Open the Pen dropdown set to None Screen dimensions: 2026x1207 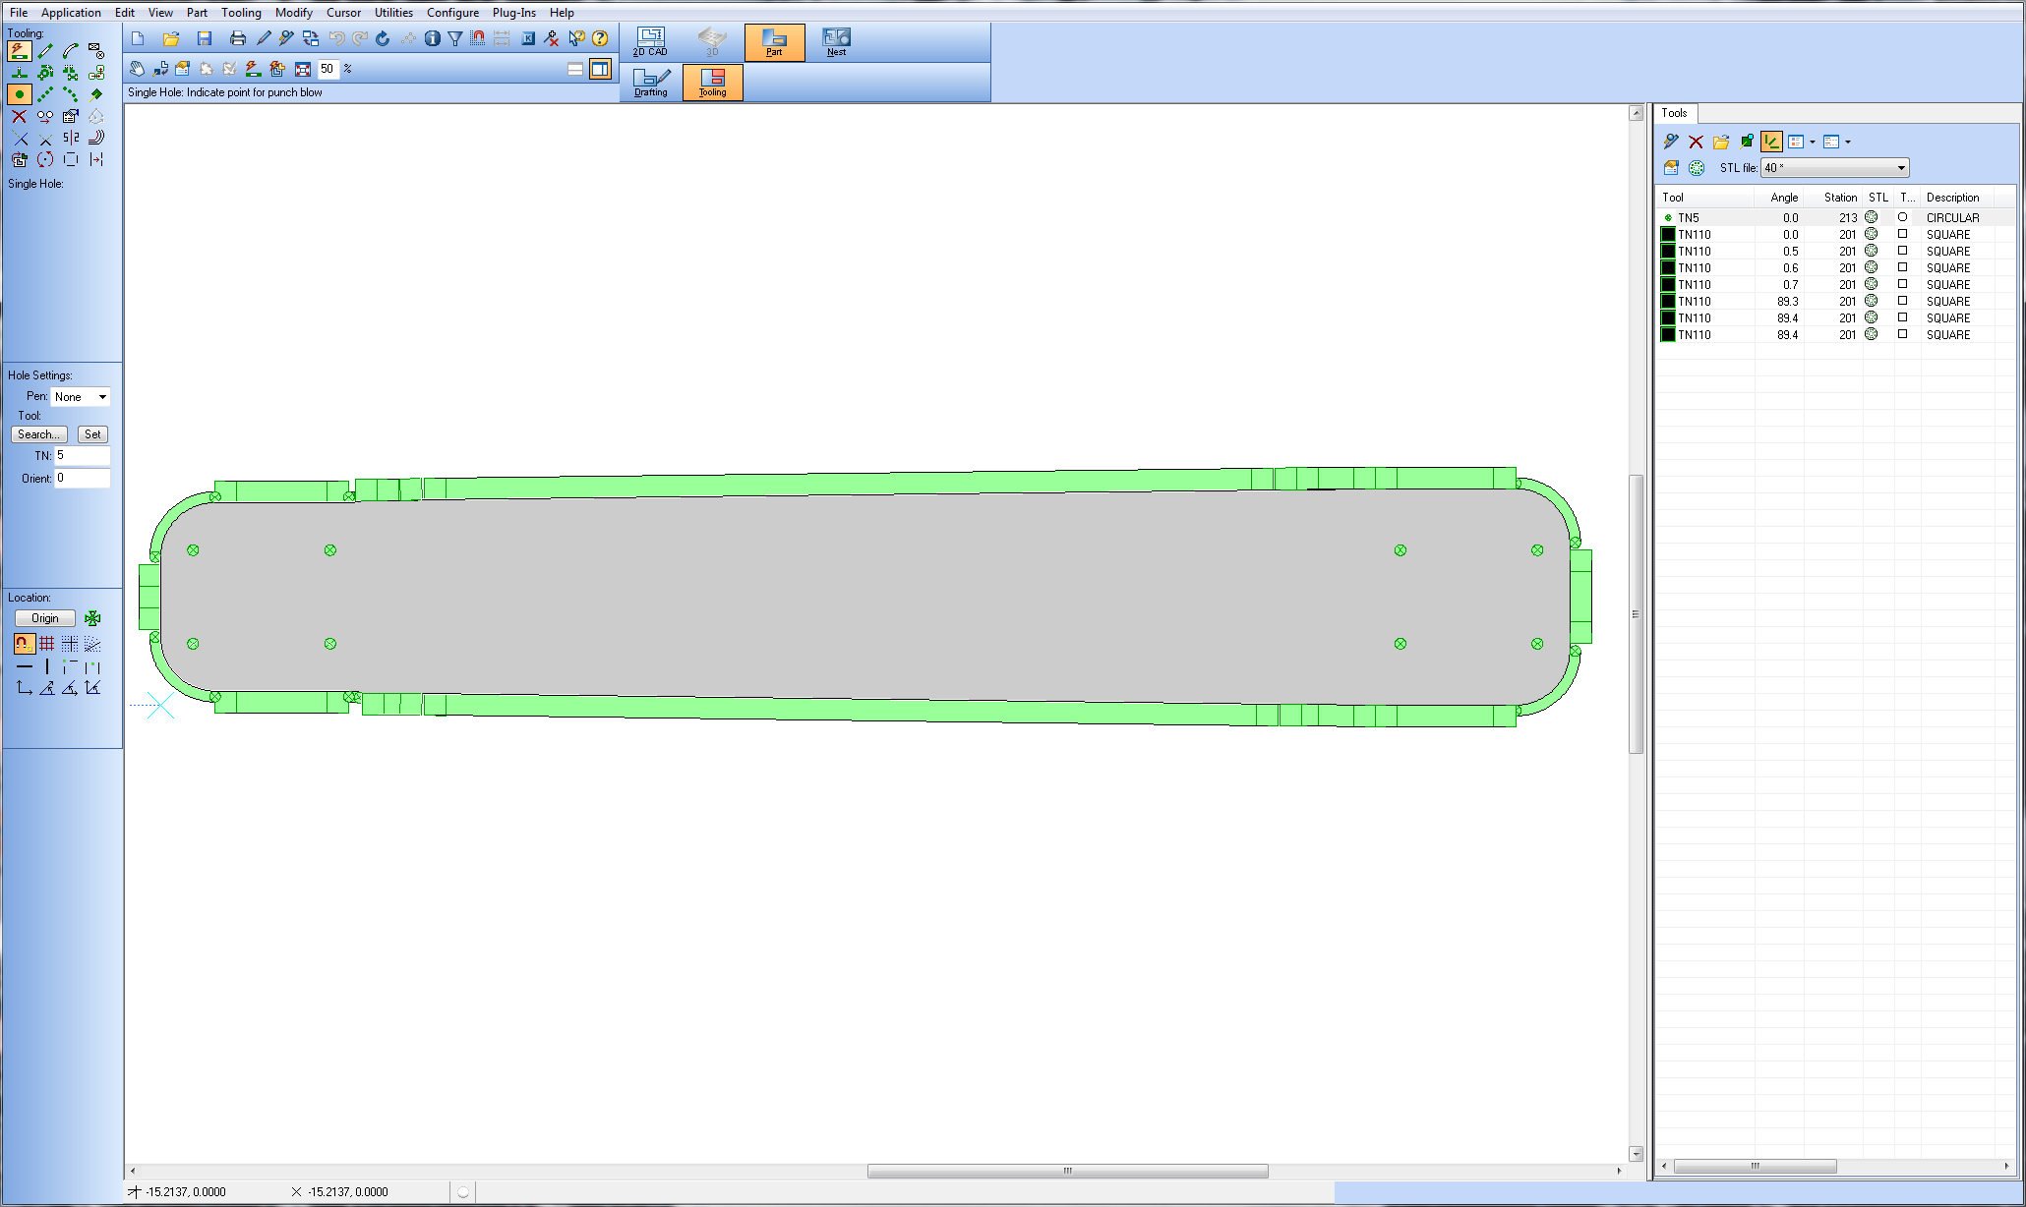pos(81,397)
